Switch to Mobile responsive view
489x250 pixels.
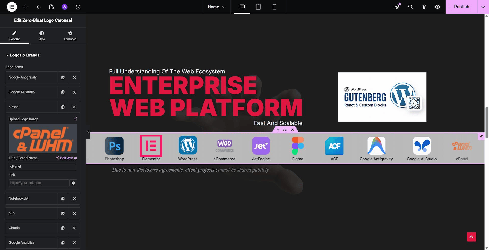click(x=274, y=7)
